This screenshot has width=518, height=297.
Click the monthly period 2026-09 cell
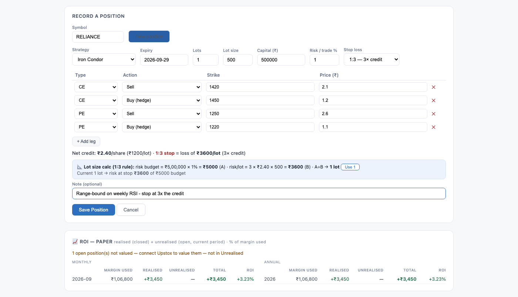click(x=82, y=279)
